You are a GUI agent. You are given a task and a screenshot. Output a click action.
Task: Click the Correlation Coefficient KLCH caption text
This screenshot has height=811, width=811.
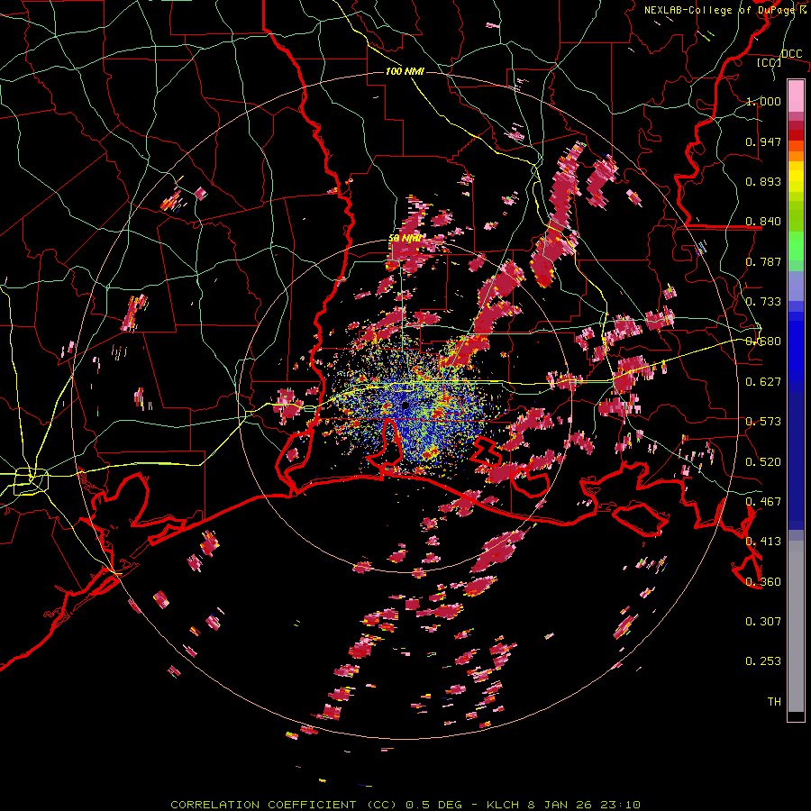tap(405, 805)
